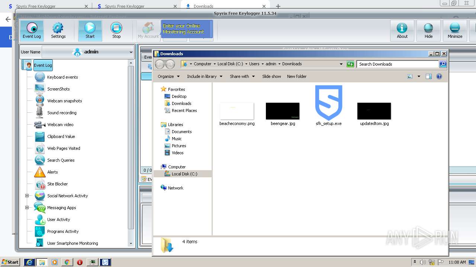Open the Share with dropdown
Screen dimensions: 476x267
(x=242, y=76)
